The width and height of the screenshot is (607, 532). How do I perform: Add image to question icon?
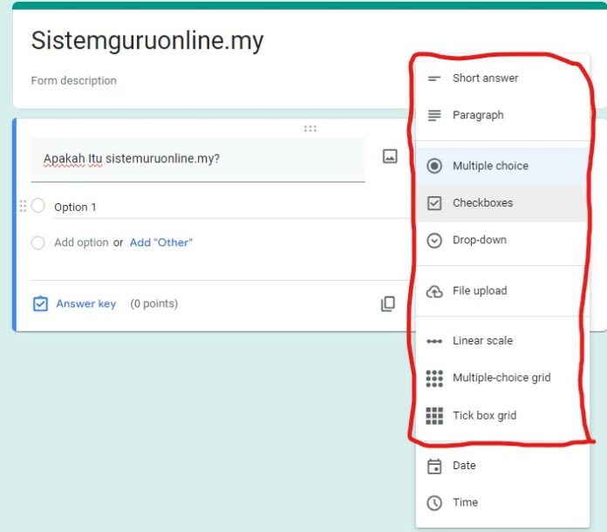(x=390, y=156)
